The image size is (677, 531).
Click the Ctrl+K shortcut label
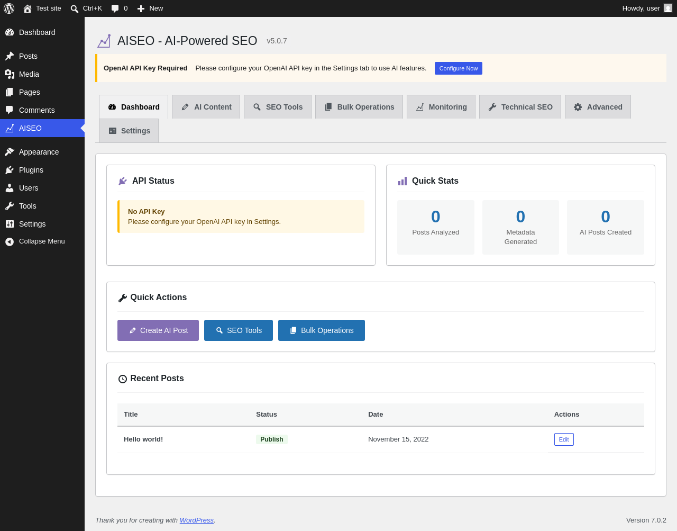tap(93, 8)
